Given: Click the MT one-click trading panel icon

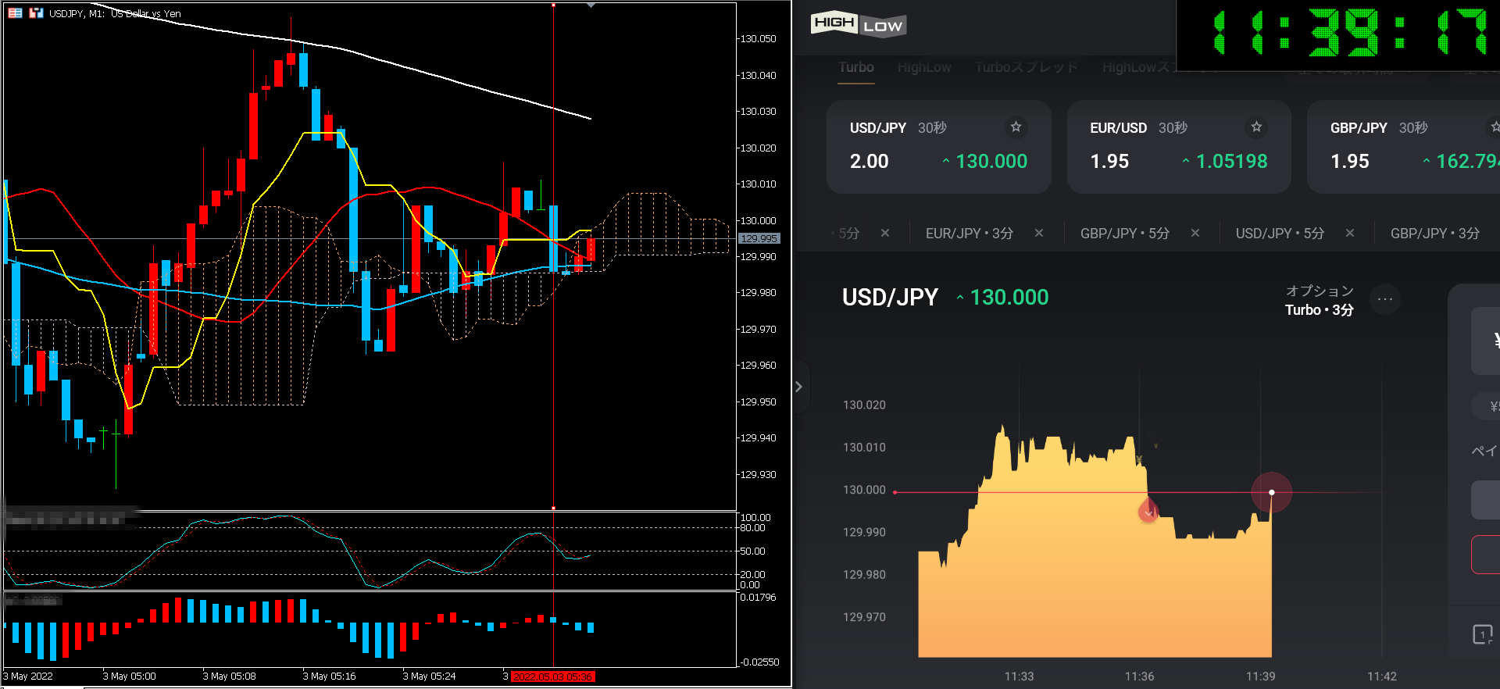Looking at the screenshot, I should pos(36,13).
